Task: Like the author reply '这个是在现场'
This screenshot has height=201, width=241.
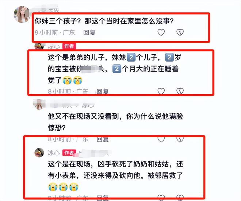Action: [161, 198]
